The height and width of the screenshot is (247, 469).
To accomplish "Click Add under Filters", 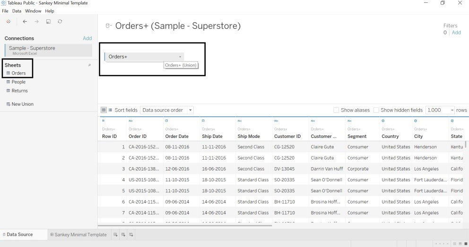I will pos(456,33).
